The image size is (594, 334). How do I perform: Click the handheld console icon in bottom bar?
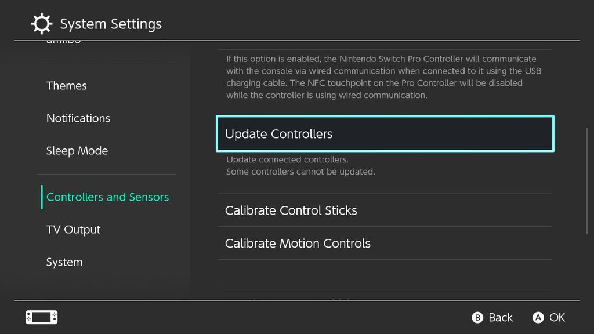pos(41,317)
